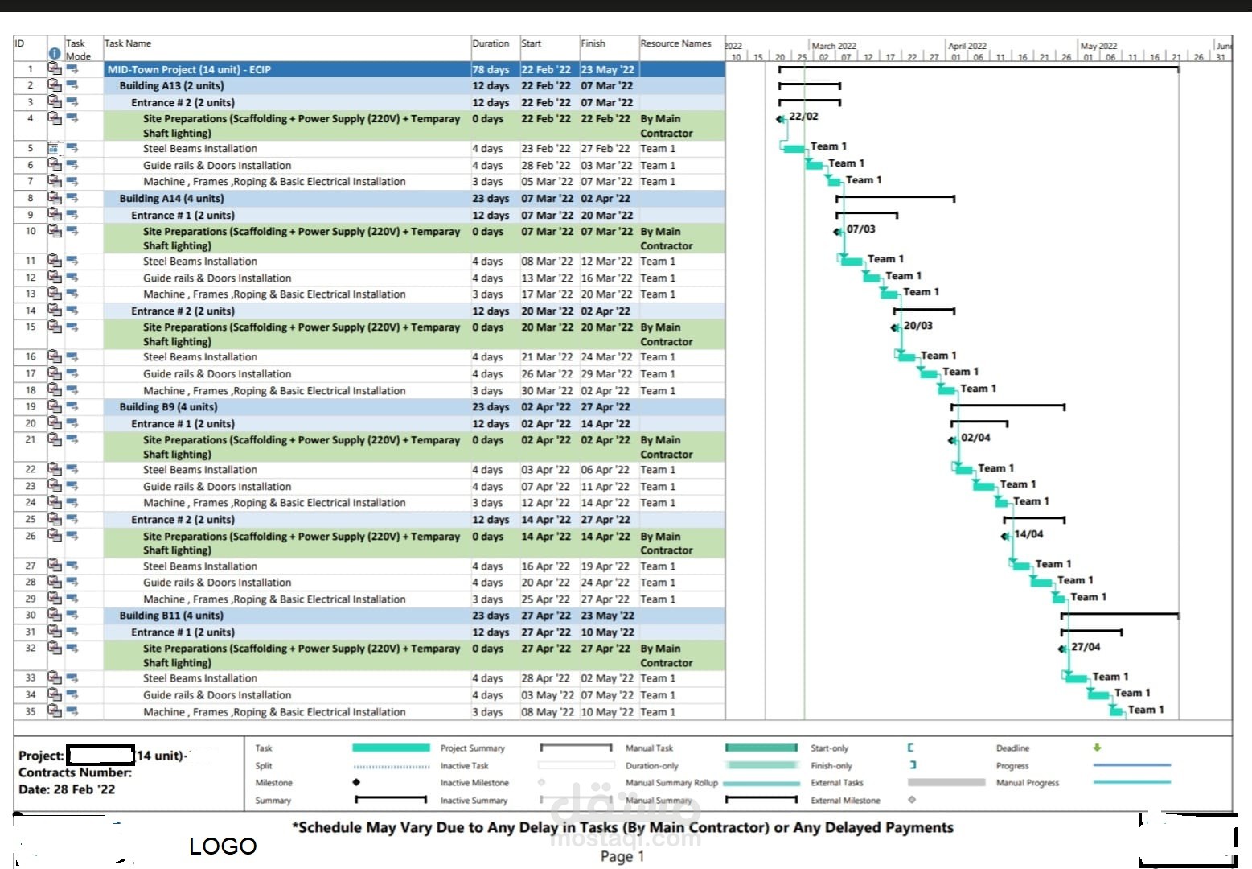Click the External Milestone diamond in the legend

[912, 800]
